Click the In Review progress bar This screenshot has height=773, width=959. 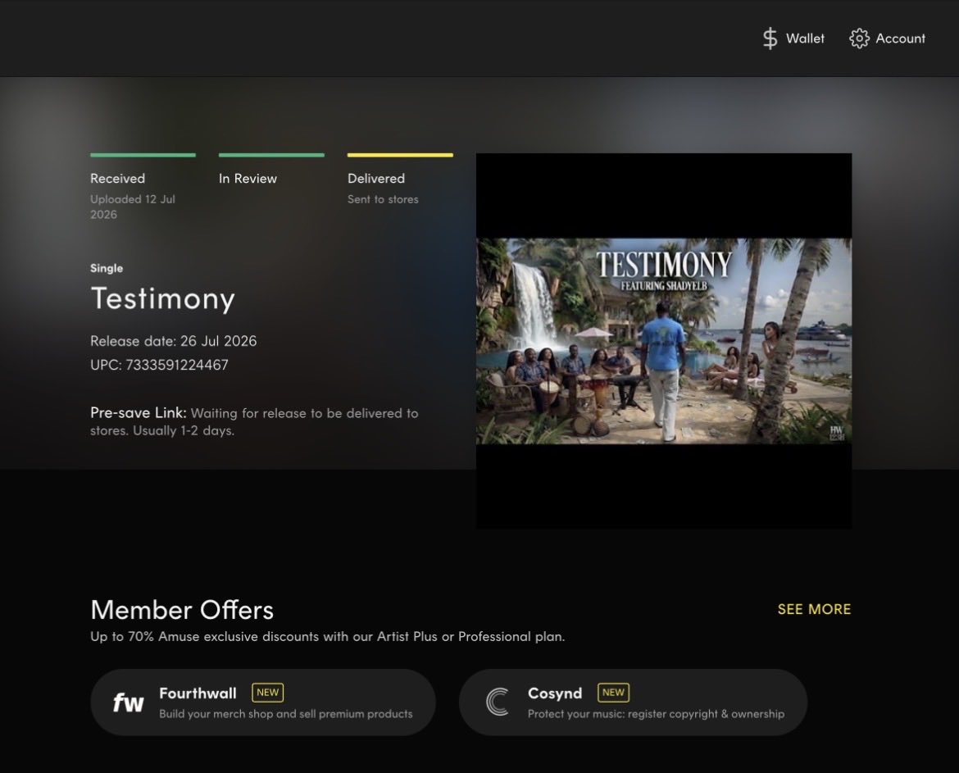(x=271, y=155)
